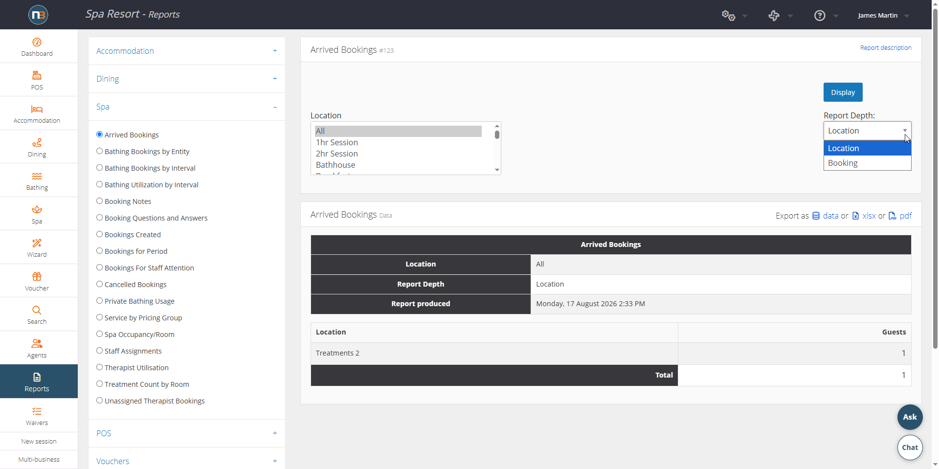Open the Report Depth dropdown

867,131
